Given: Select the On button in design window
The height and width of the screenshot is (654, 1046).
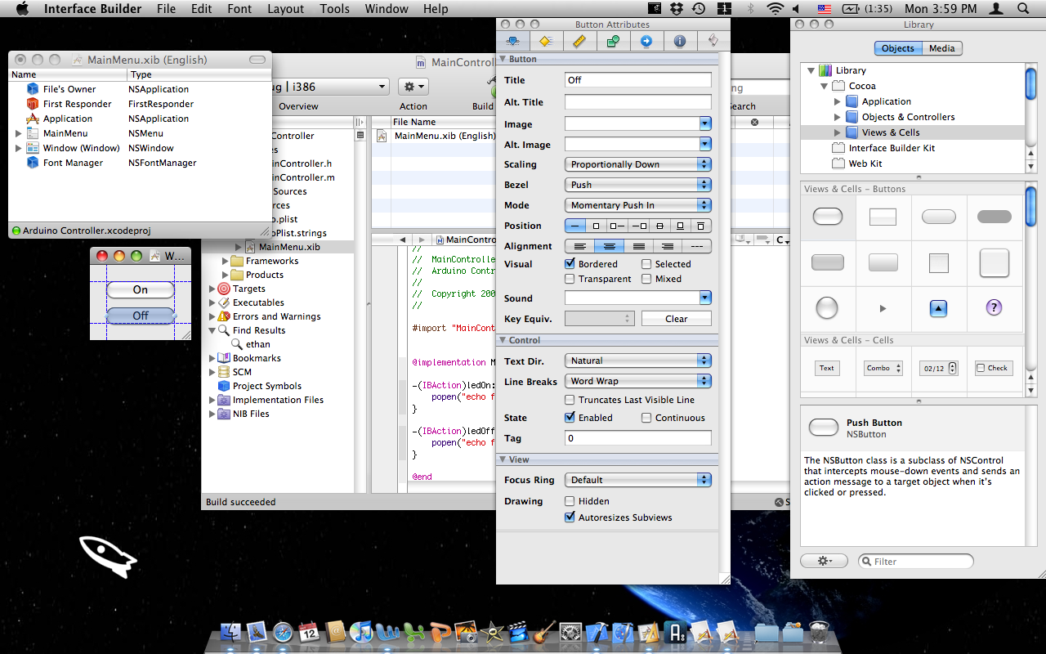Looking at the screenshot, I should click(x=141, y=289).
